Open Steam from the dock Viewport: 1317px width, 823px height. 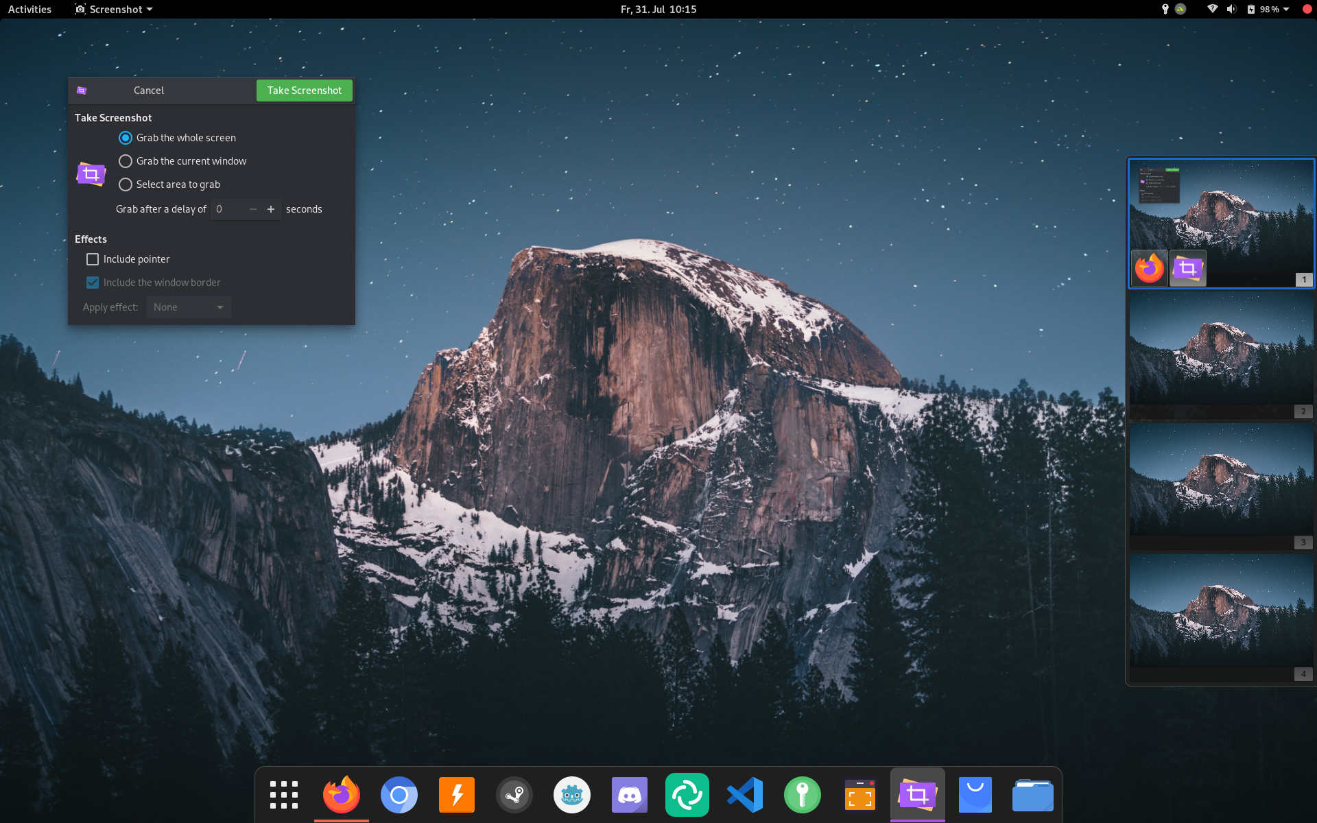click(x=514, y=795)
